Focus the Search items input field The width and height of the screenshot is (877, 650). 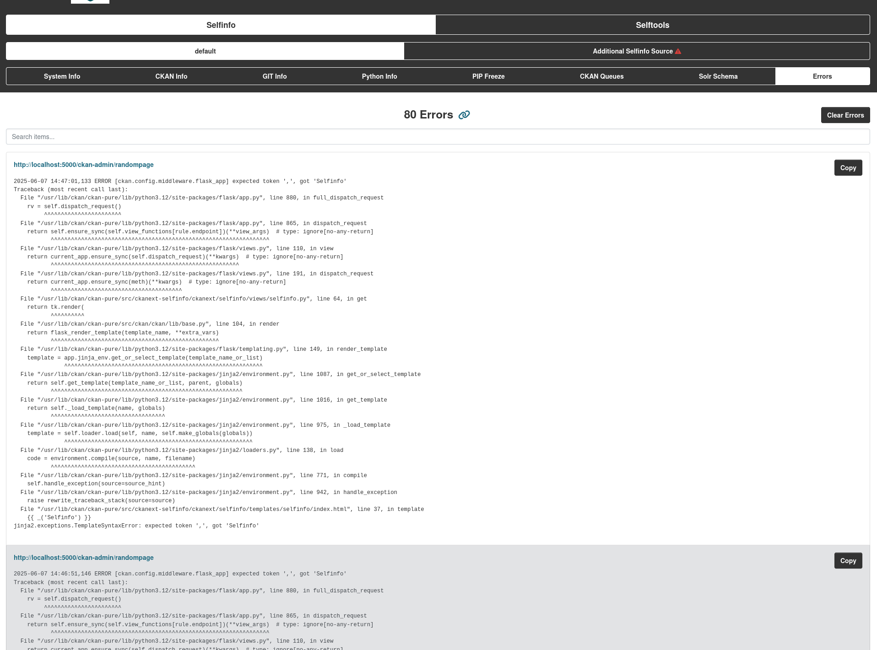[438, 137]
